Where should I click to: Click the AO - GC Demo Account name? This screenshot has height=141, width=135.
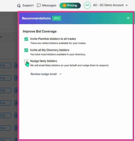(x=108, y=5)
